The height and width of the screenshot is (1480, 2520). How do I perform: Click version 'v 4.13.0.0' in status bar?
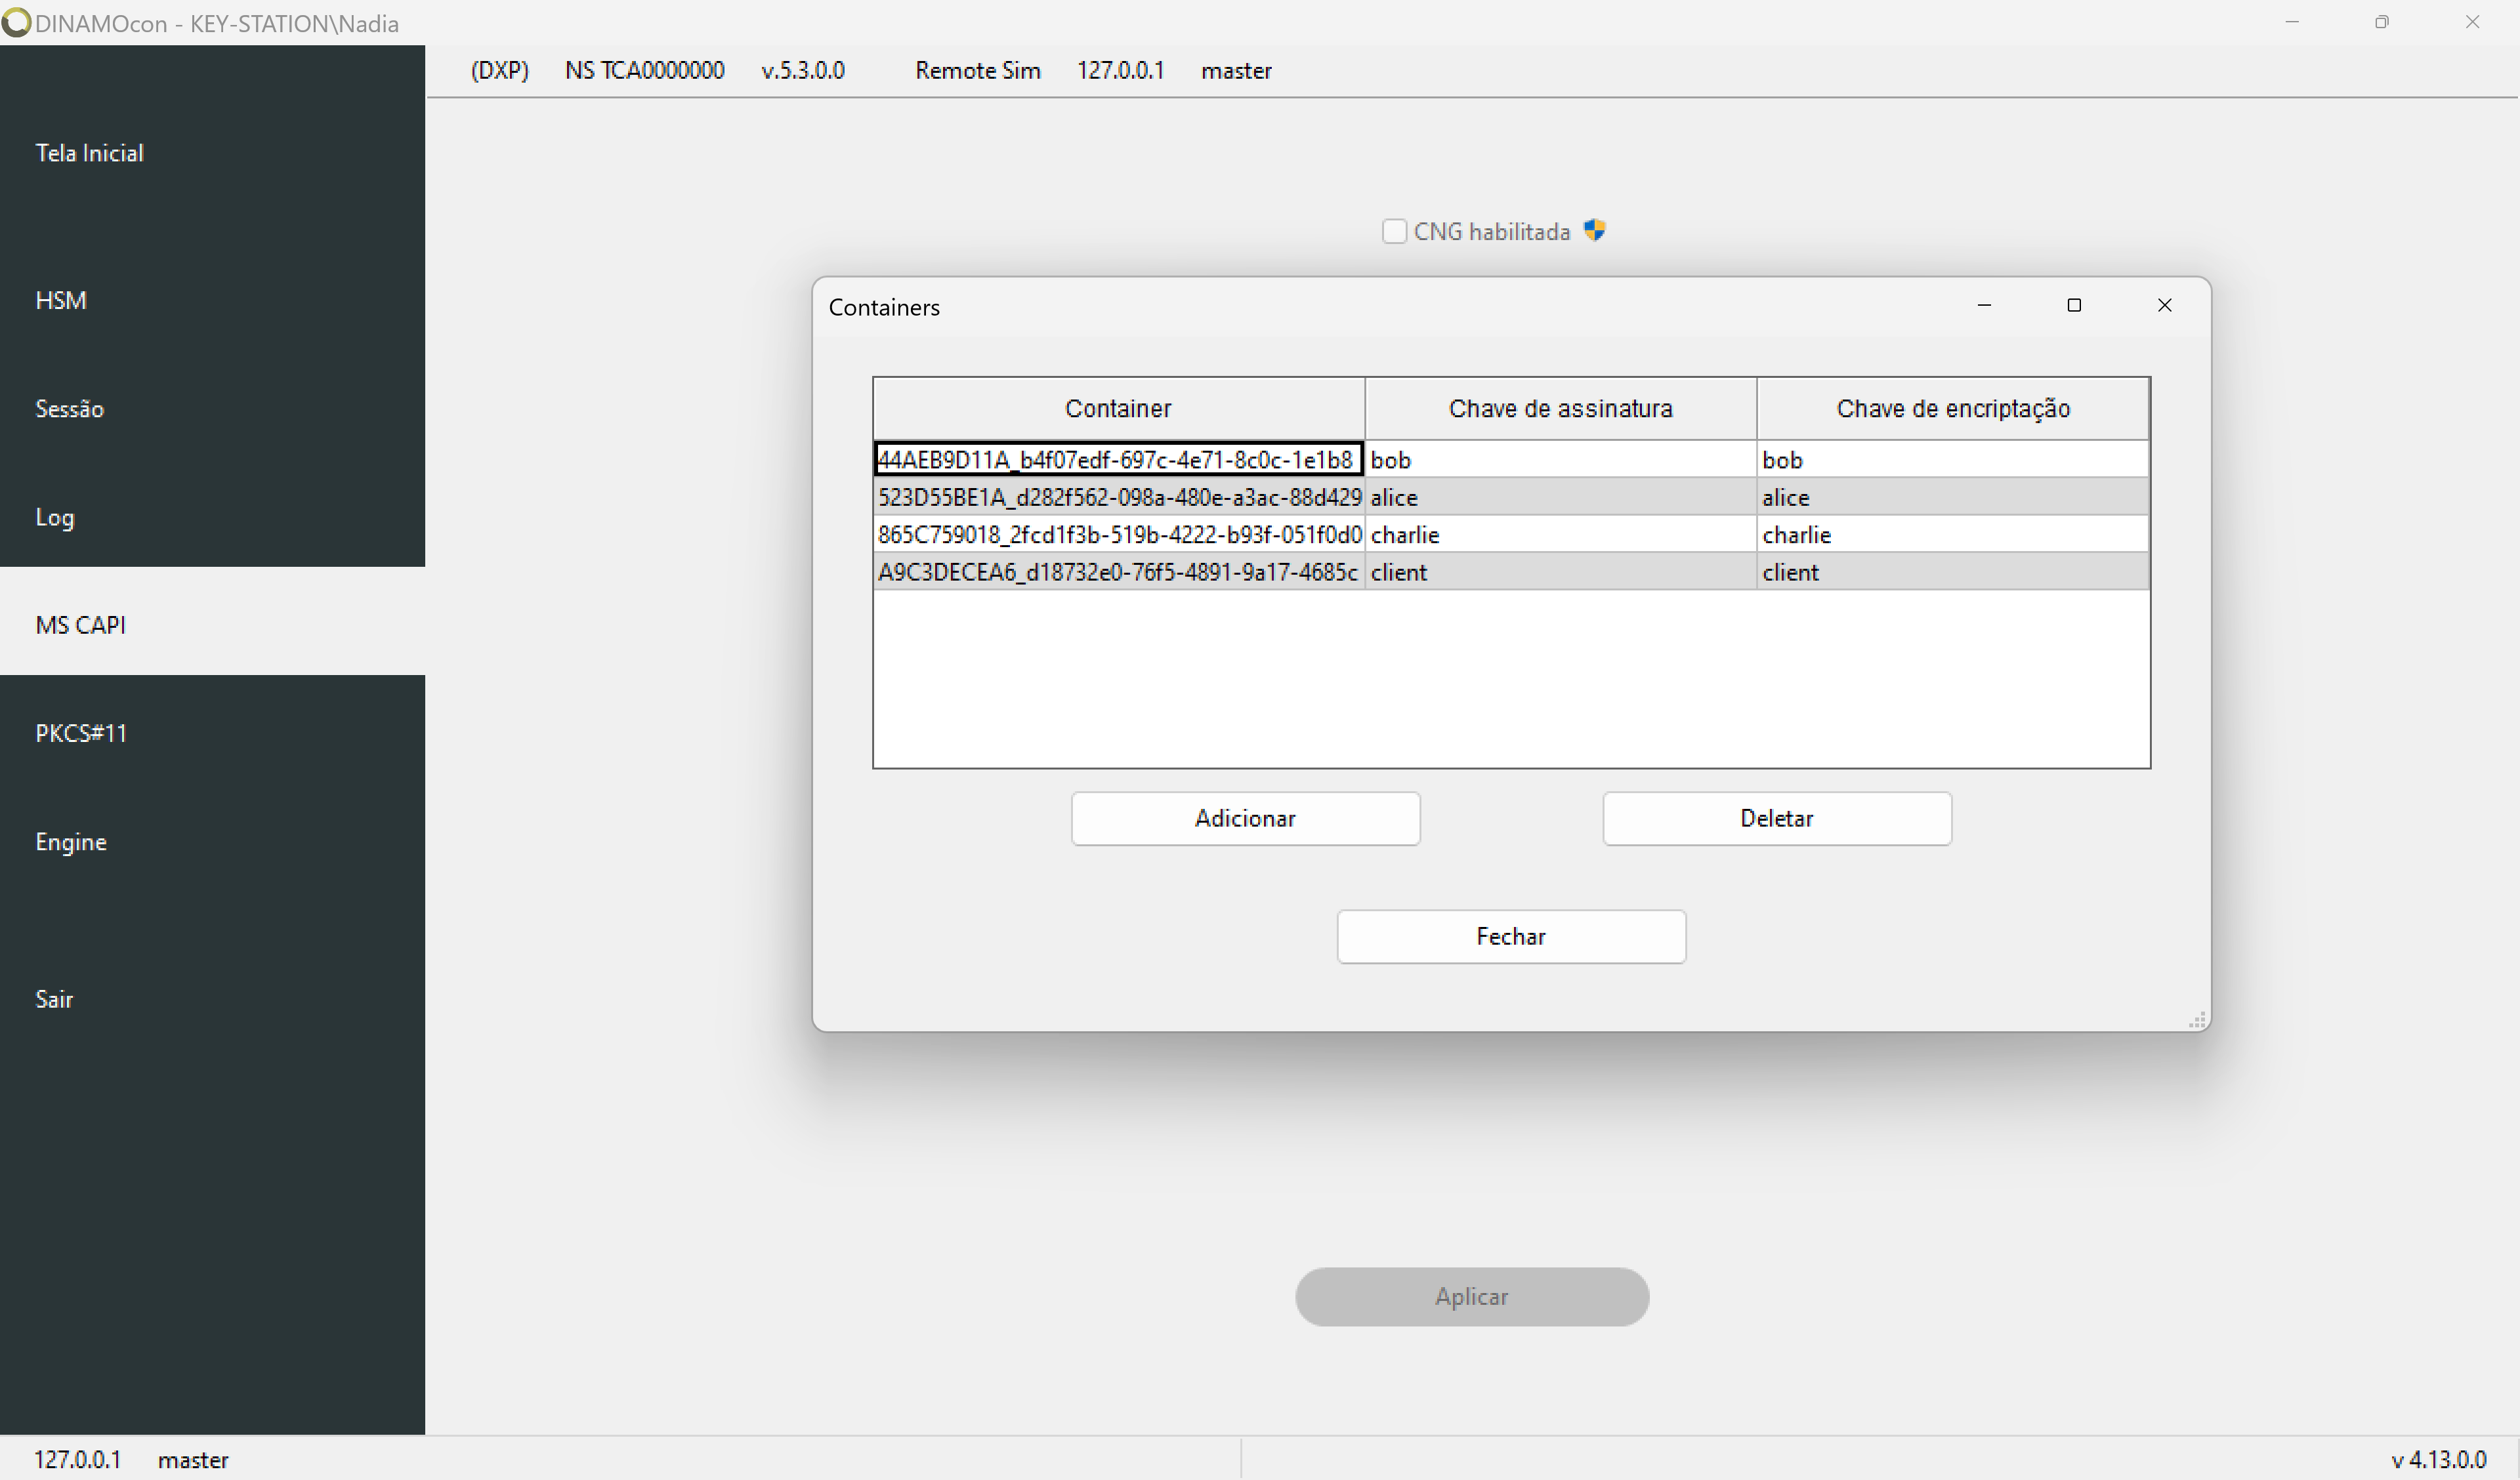(x=2439, y=1460)
